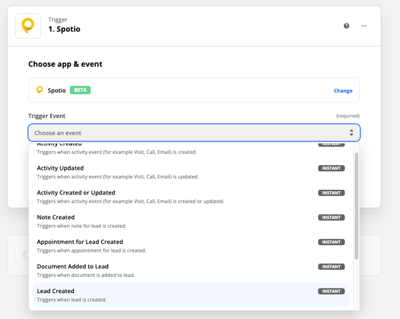
Task: Click the 'Choose app & event' heading
Action: [x=65, y=64]
